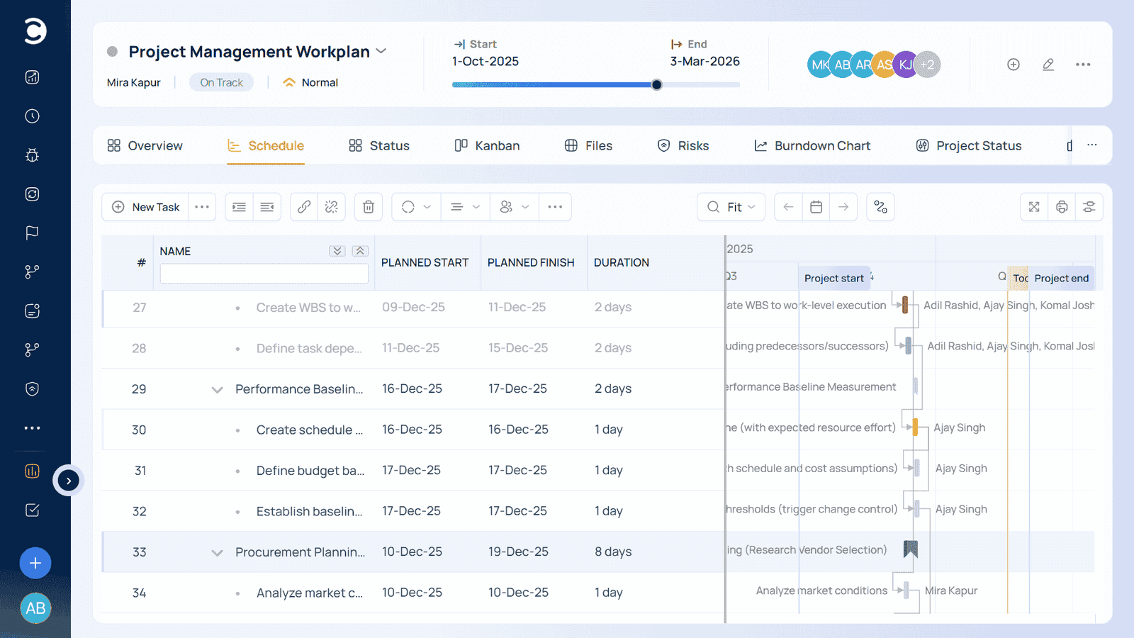
Task: Expand the left sidebar with arrow button
Action: 69,481
